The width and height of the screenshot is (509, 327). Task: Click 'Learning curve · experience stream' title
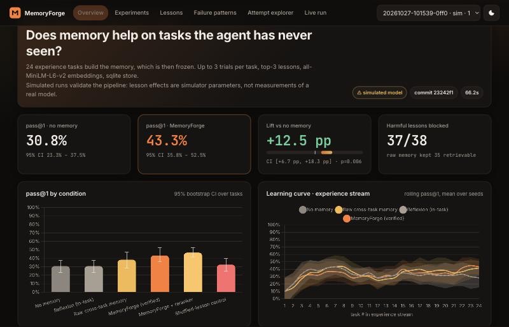(x=317, y=194)
